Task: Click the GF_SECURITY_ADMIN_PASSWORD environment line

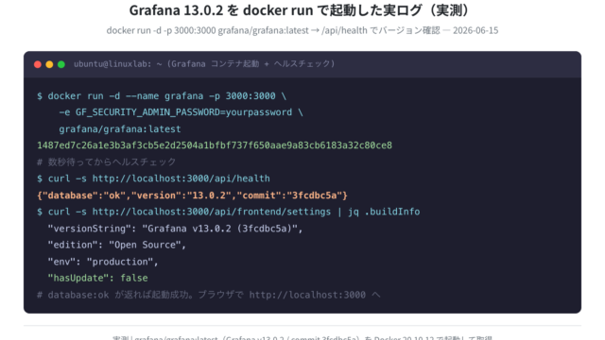Action: click(181, 112)
